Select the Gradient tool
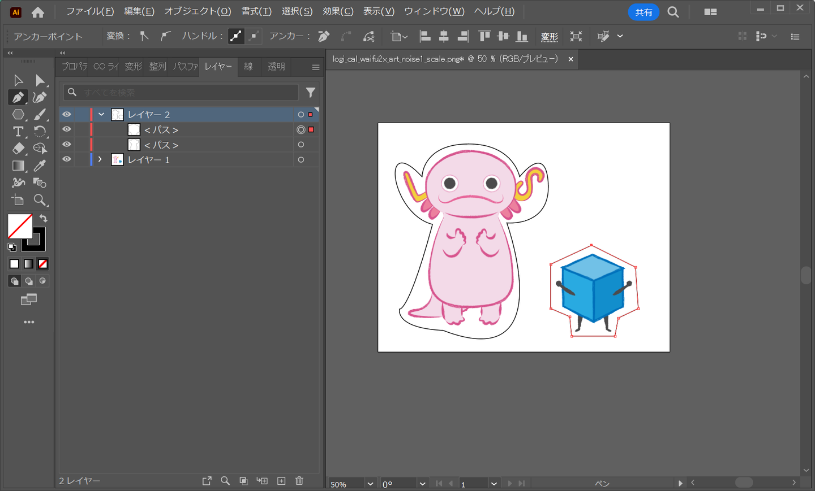 click(18, 166)
